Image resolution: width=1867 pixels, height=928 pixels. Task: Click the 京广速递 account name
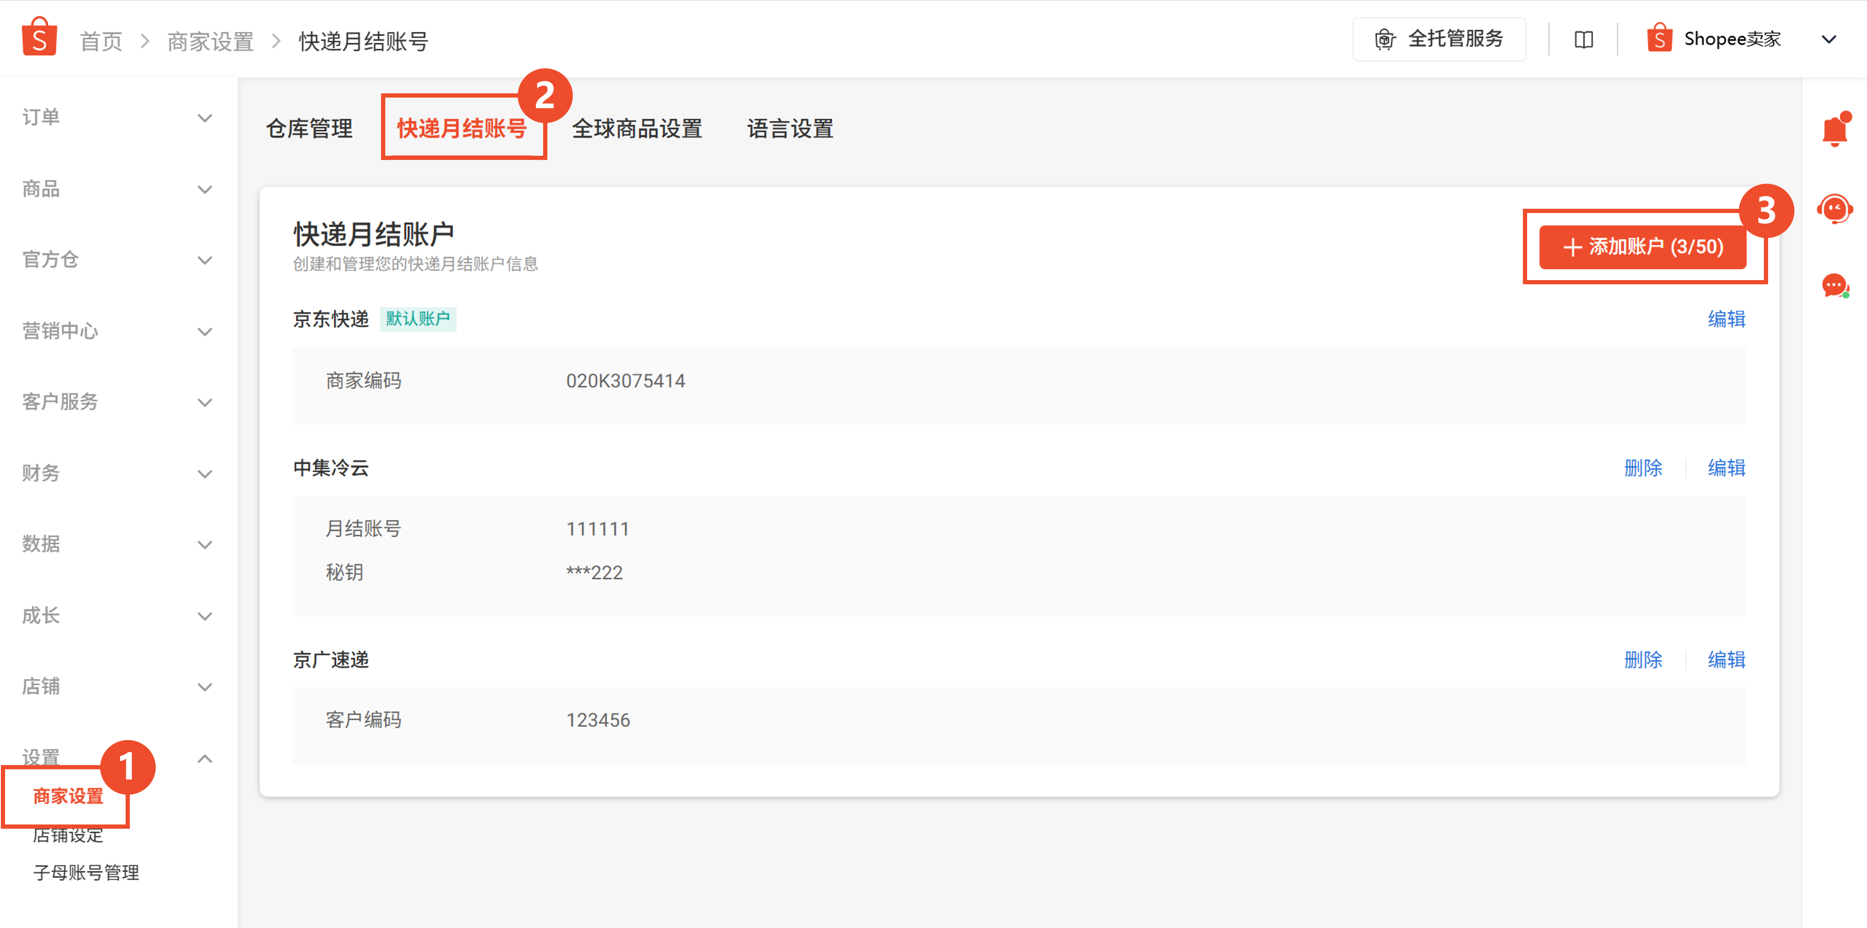click(x=331, y=660)
